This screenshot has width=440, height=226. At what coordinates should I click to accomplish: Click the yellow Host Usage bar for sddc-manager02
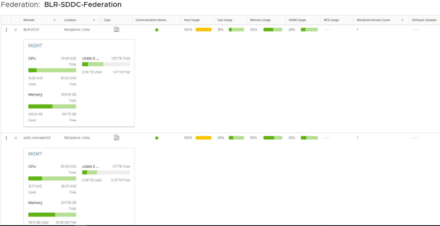204,138
